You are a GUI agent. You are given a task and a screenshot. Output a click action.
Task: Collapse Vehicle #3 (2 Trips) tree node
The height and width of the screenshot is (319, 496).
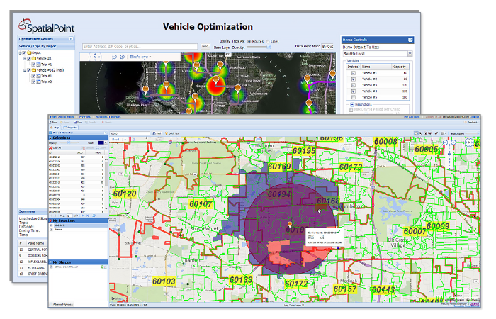25,70
